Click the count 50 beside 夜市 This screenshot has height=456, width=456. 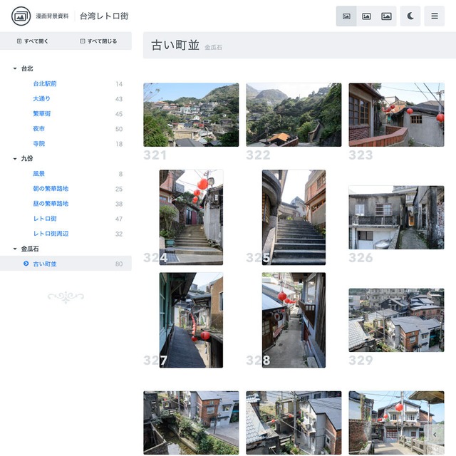pos(119,129)
